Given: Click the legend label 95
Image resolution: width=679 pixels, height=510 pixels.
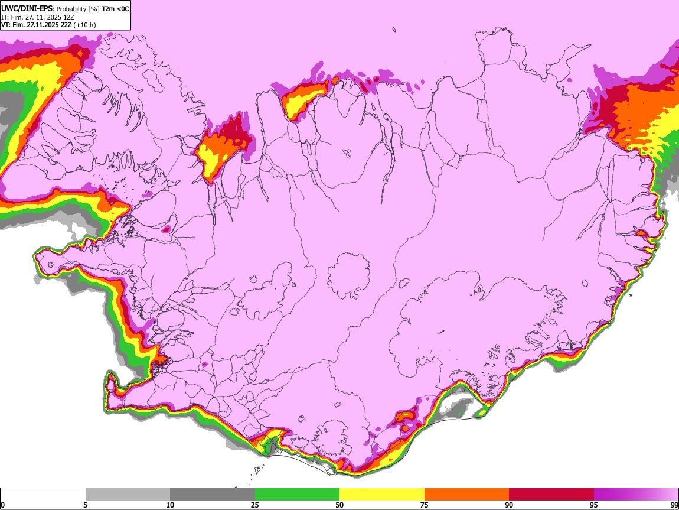Looking at the screenshot, I should [594, 505].
